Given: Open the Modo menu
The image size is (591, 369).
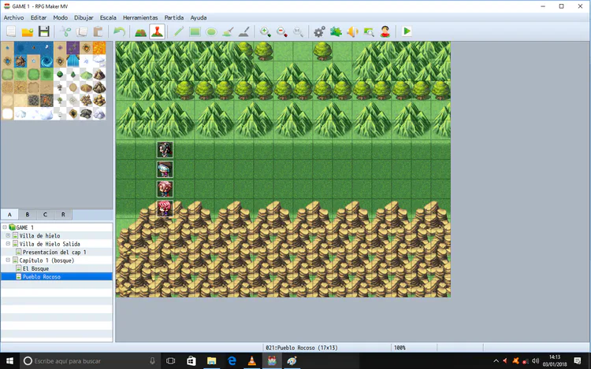Looking at the screenshot, I should click(61, 17).
